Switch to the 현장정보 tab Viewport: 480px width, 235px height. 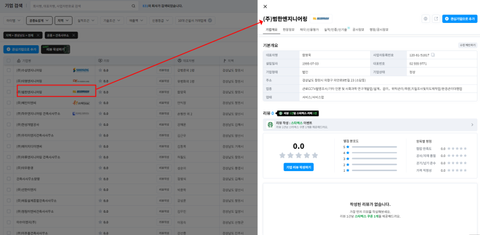(x=289, y=30)
